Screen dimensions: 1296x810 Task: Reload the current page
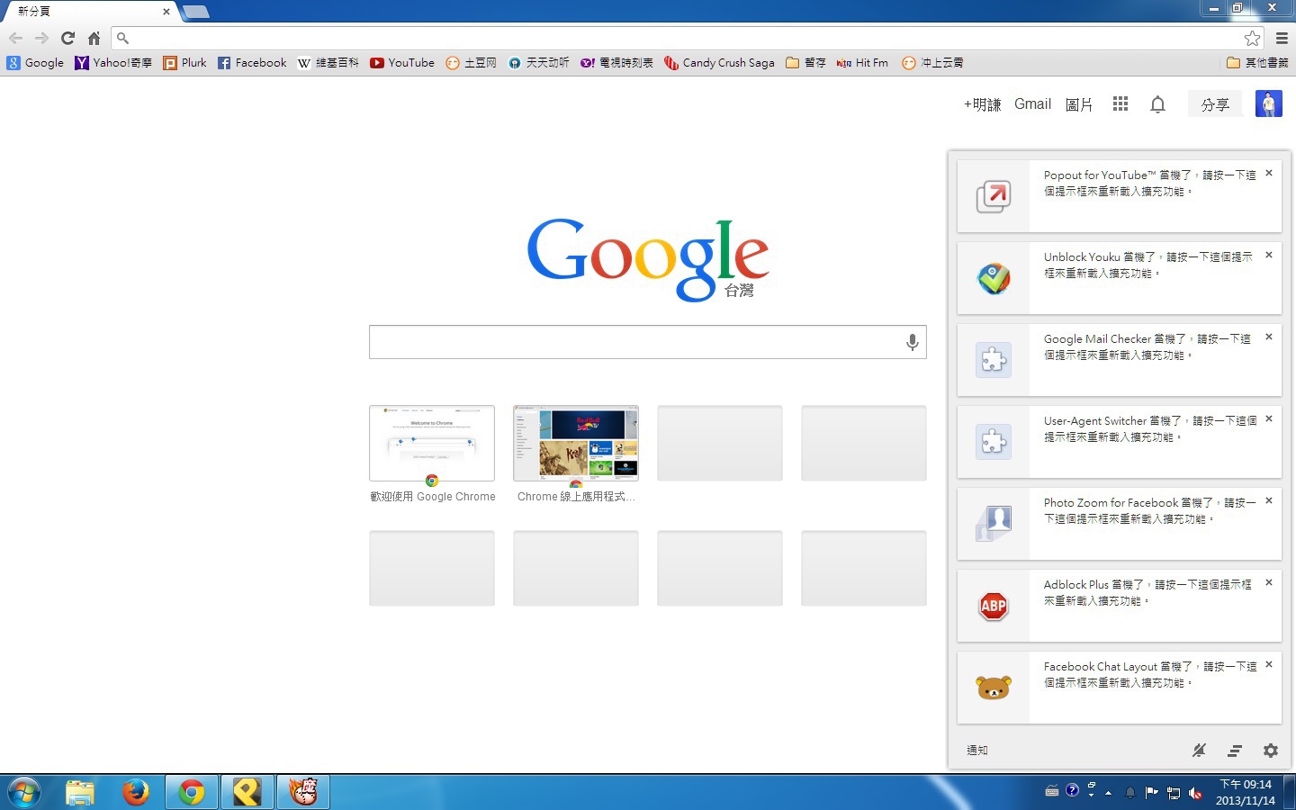[67, 38]
